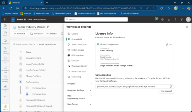The width and height of the screenshot is (192, 112).
Task: Open the browser profile icon
Action: point(176,8)
